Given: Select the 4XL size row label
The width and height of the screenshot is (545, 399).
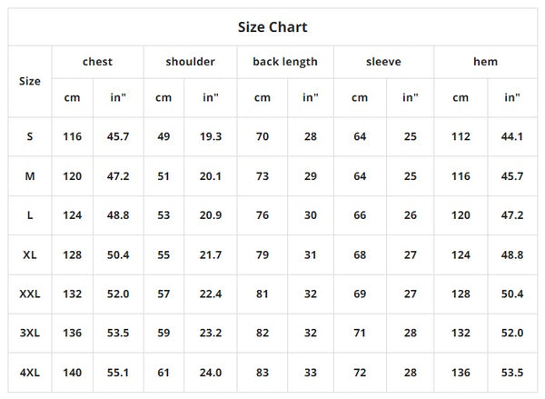Looking at the screenshot, I should (x=30, y=373).
